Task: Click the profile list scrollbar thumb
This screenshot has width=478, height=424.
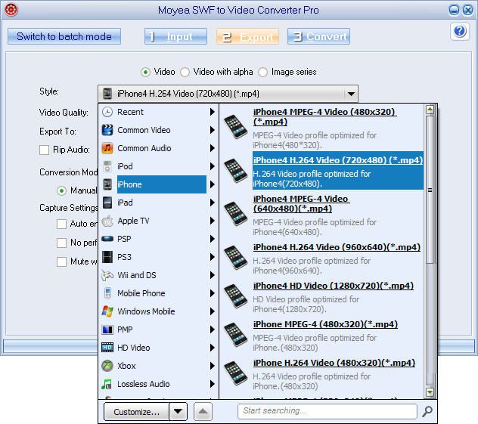Action: 430,190
